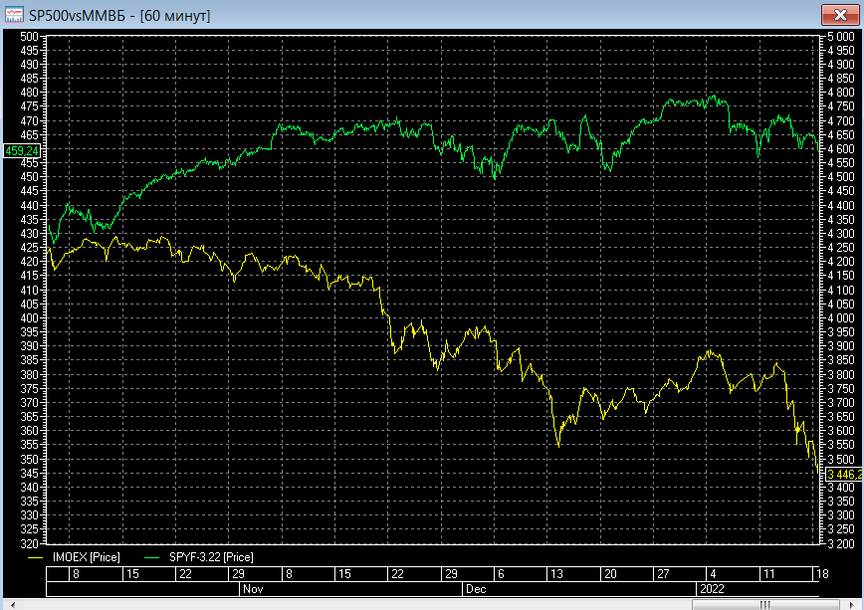
Task: Click the Nov month label on time axis
Action: 253,589
